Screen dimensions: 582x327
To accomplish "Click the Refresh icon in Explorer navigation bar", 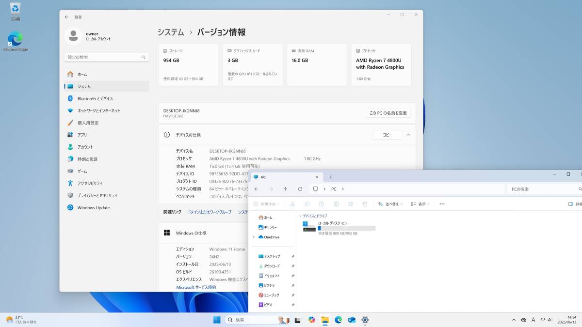I will coord(301,189).
